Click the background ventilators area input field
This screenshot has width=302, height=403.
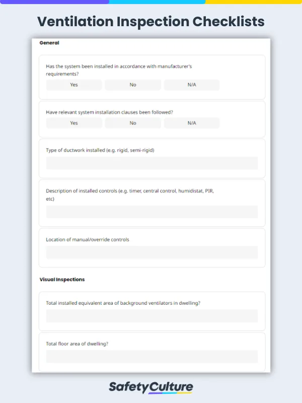(152, 316)
